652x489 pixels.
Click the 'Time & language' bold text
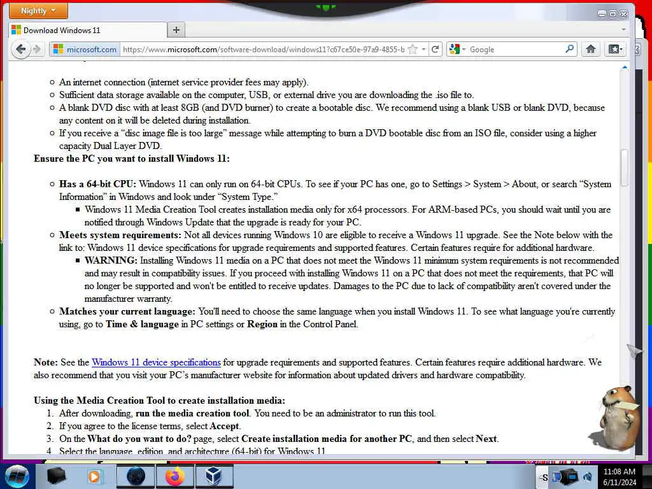tap(142, 324)
